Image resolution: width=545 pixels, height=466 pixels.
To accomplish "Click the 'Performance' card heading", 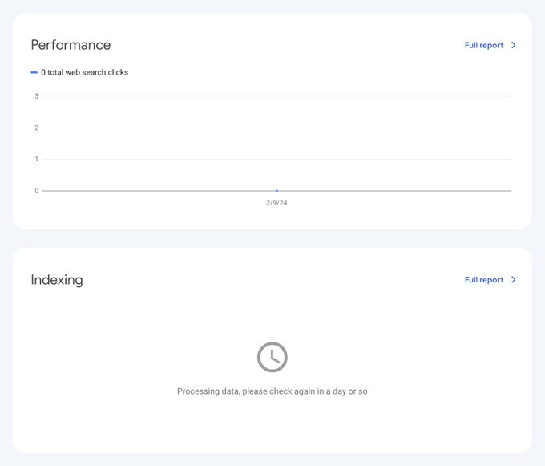I will click(x=71, y=45).
